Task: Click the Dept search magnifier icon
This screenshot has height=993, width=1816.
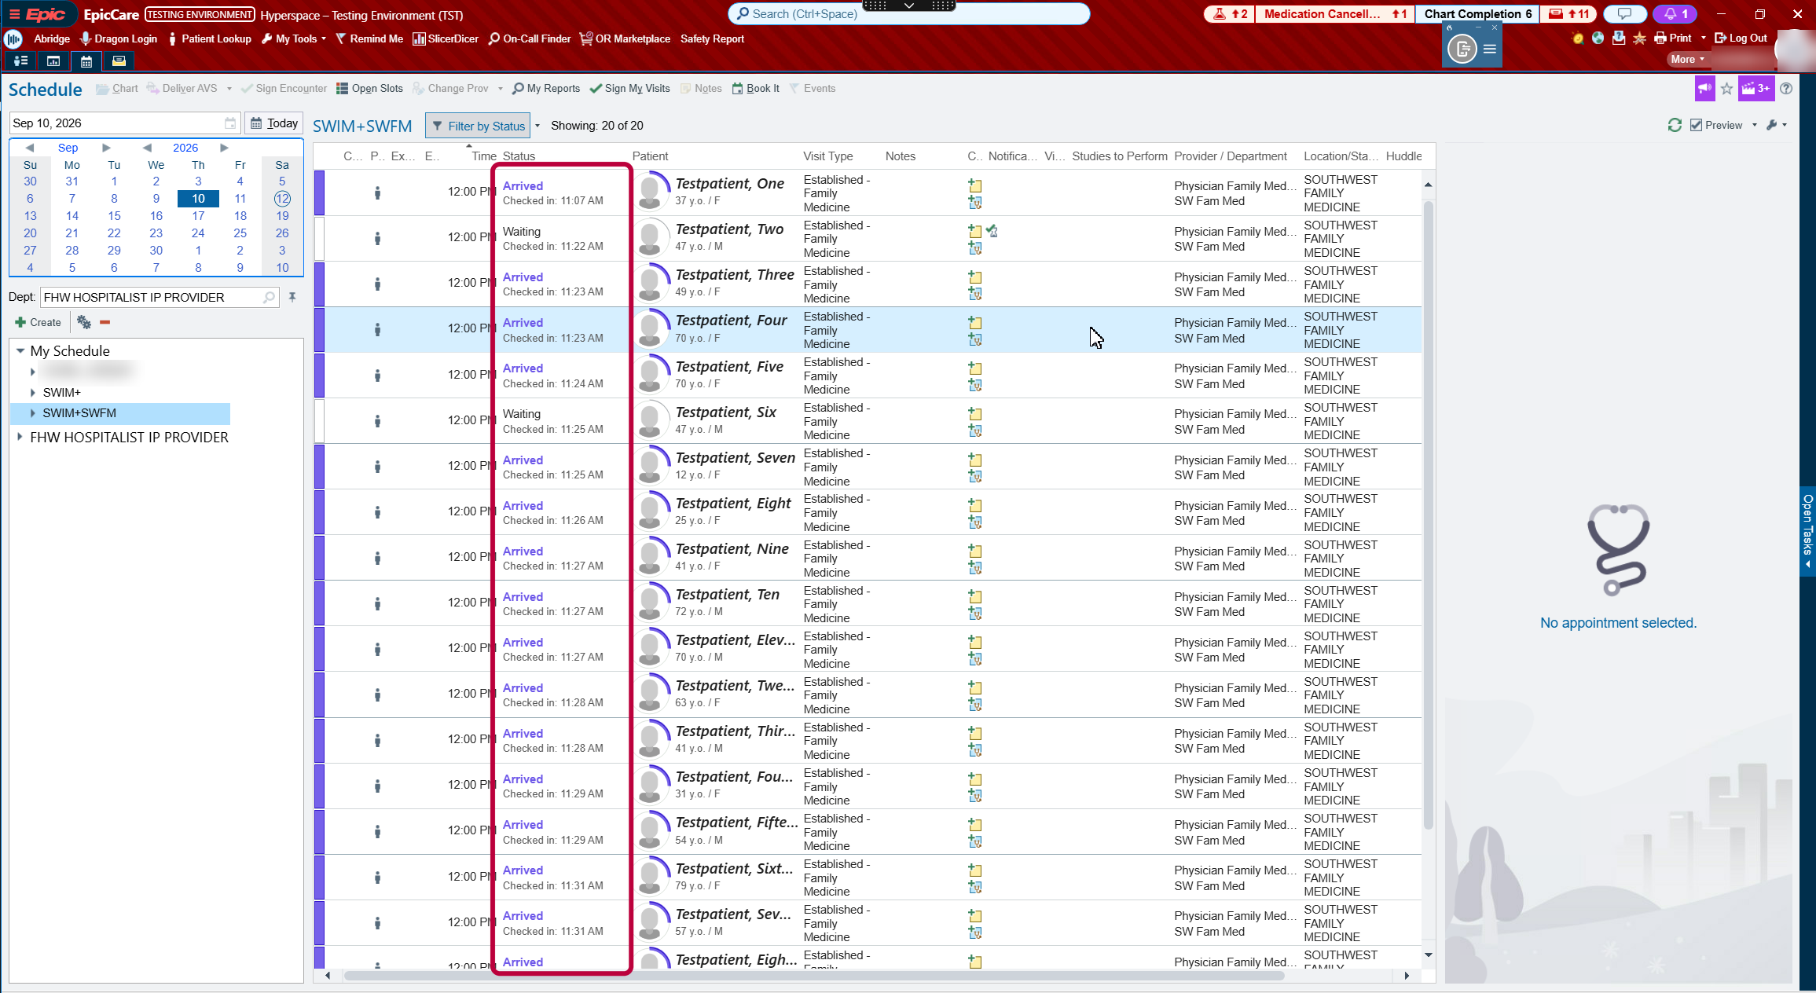Action: click(269, 297)
